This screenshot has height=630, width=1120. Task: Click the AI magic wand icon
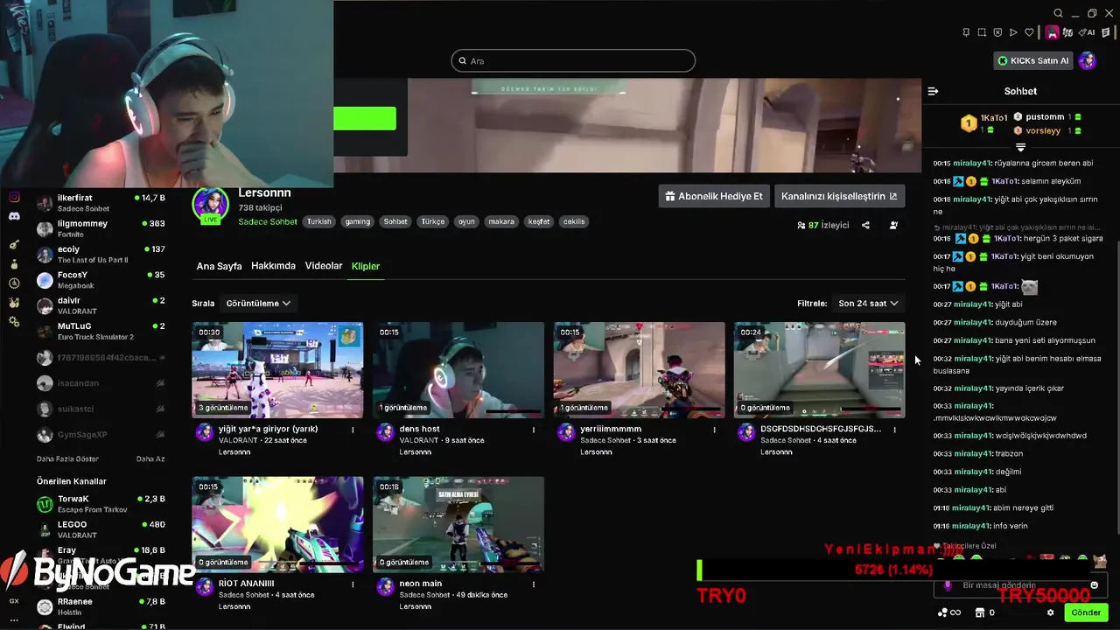[1088, 32]
